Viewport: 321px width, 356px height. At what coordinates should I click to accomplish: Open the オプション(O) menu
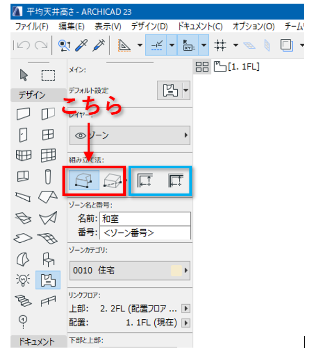coord(253,27)
